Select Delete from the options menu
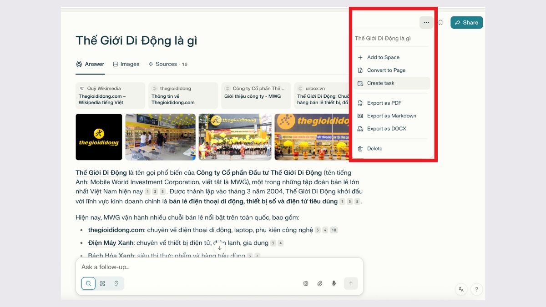 [x=375, y=148]
